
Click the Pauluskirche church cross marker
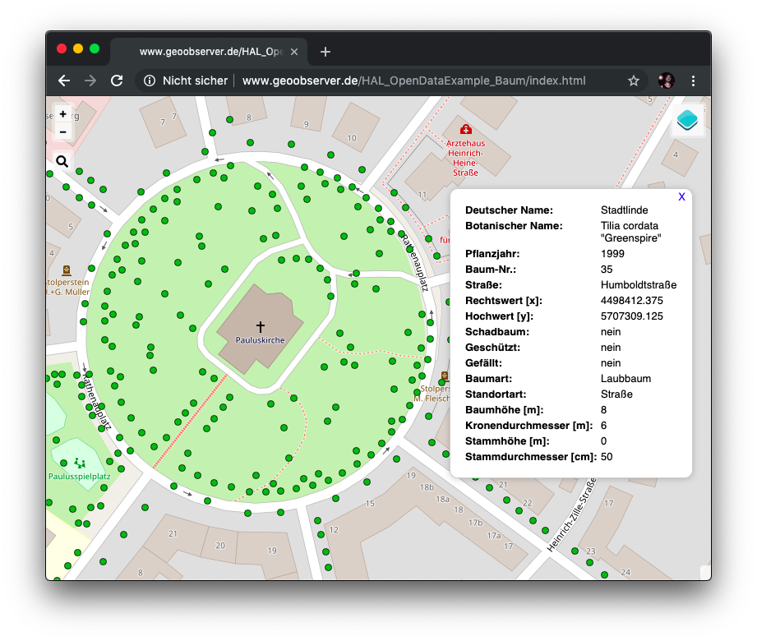click(260, 326)
